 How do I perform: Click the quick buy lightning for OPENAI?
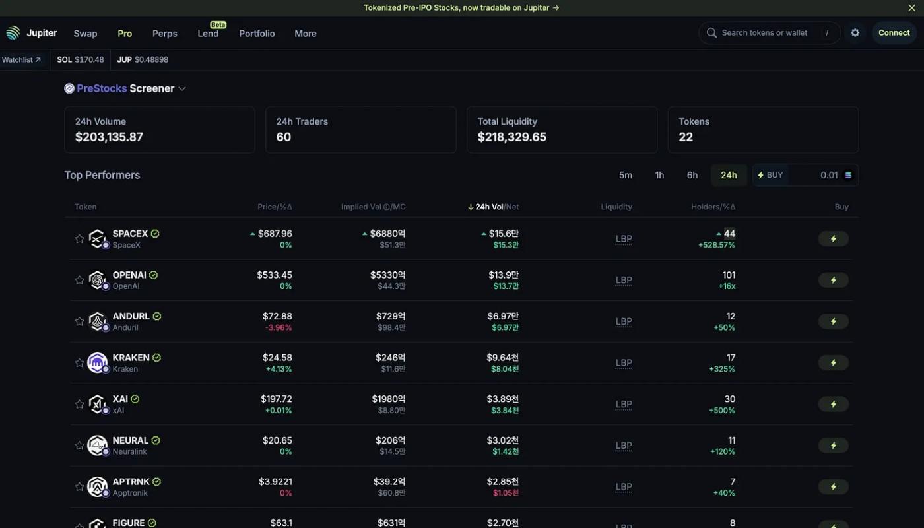834,280
